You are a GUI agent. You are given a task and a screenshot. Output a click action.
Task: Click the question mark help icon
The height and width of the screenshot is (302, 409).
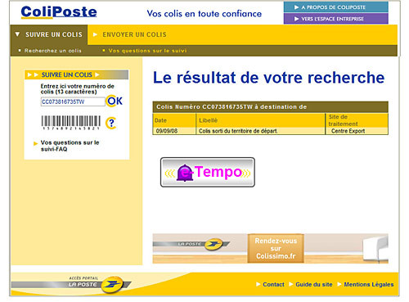(x=111, y=123)
